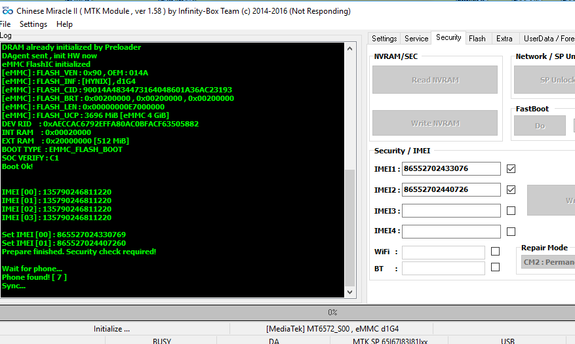575x344 pixels.
Task: Click the 'IMEI [00] : 135790246811220' line
Action: tap(56, 192)
